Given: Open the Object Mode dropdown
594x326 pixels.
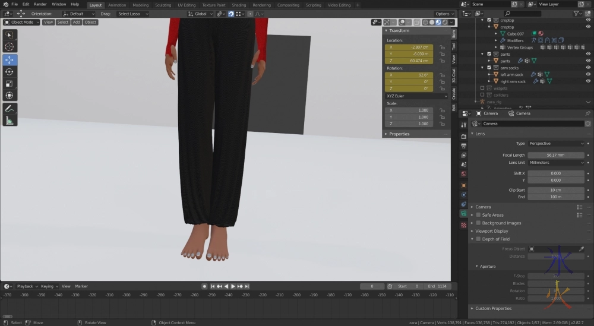Looking at the screenshot, I should point(22,22).
